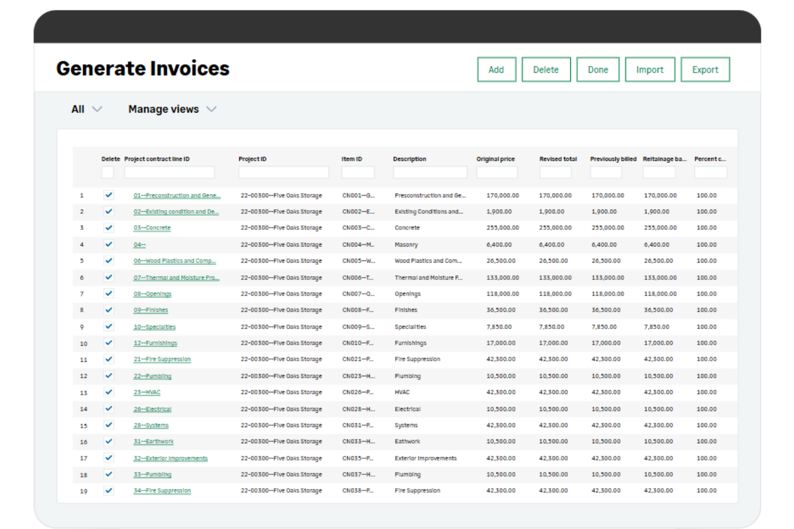794x529 pixels.
Task: Uncheck the delete checkbox for 03--Concrete row
Action: 109,228
